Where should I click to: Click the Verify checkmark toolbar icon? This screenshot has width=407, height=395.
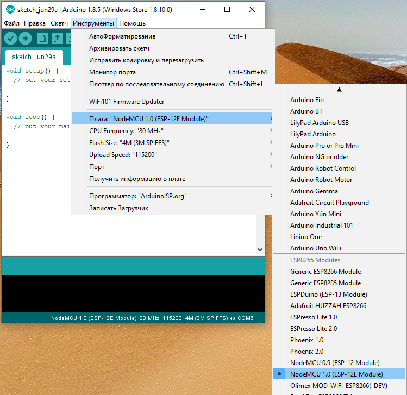(10, 39)
